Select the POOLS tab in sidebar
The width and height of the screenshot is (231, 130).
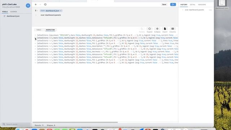click(5, 12)
